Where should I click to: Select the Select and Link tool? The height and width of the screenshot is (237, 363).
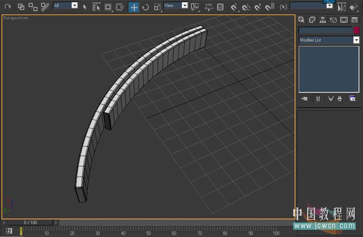point(21,7)
